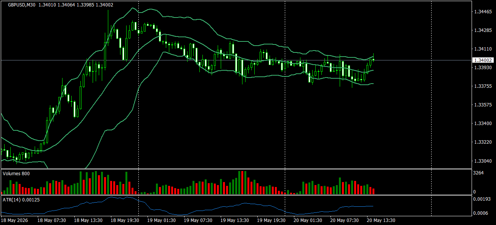The width and height of the screenshot is (496, 225).
Task: Click the GBPUSD,M30 chart title
Action: [x=22, y=5]
